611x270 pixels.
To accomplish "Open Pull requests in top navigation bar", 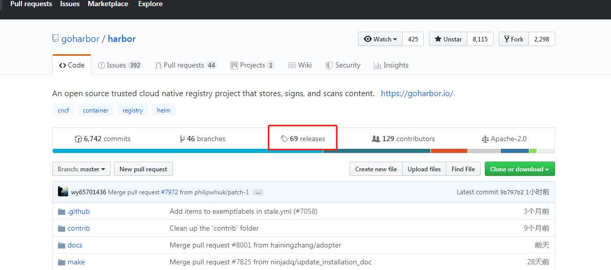I will click(31, 4).
